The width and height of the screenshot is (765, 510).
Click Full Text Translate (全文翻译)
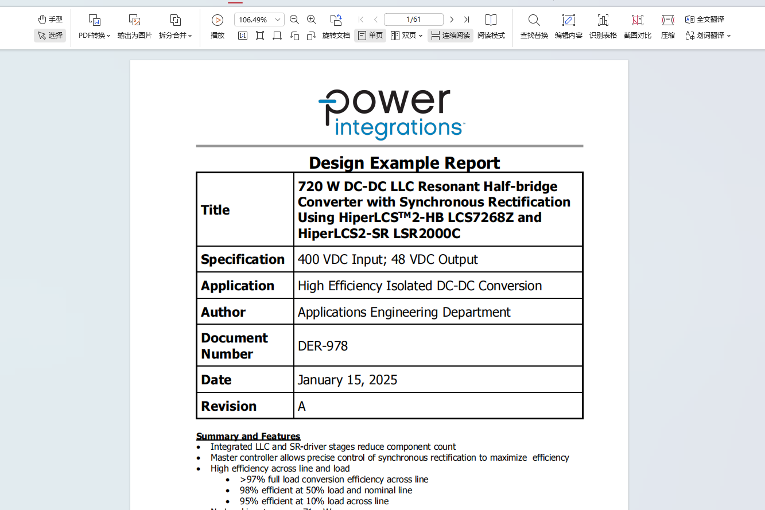click(705, 20)
